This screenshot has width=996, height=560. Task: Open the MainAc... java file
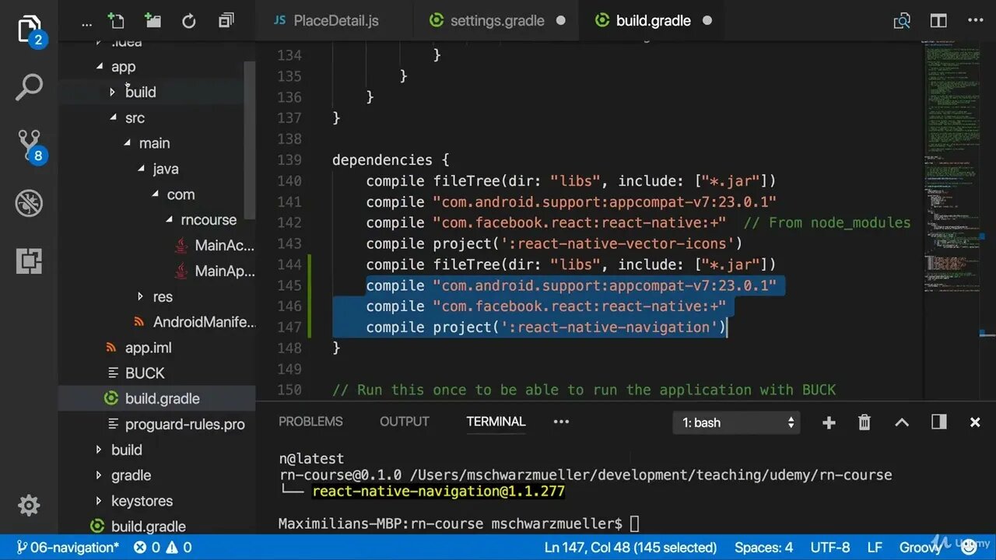tap(224, 246)
